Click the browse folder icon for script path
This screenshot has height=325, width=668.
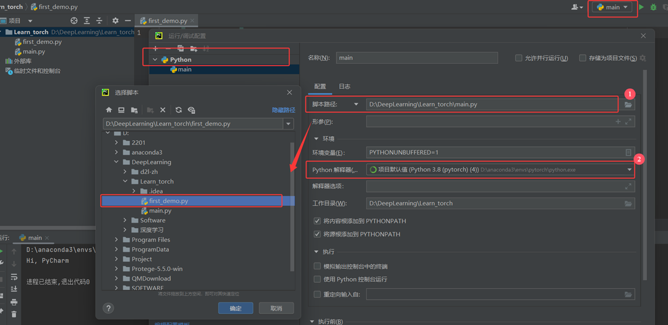click(x=628, y=104)
